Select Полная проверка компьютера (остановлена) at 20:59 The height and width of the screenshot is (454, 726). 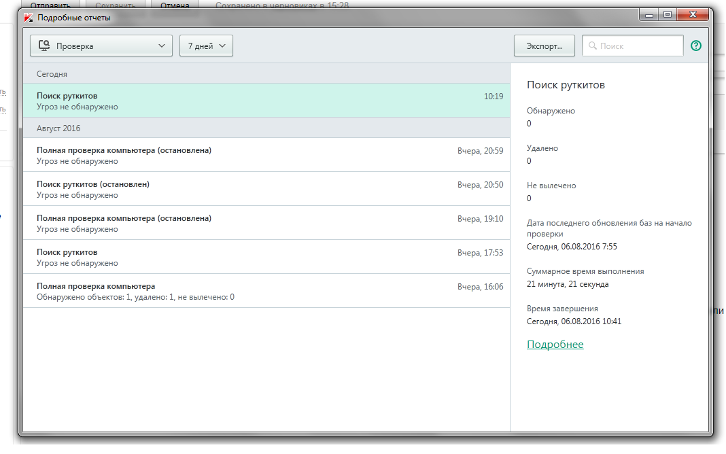pos(266,155)
